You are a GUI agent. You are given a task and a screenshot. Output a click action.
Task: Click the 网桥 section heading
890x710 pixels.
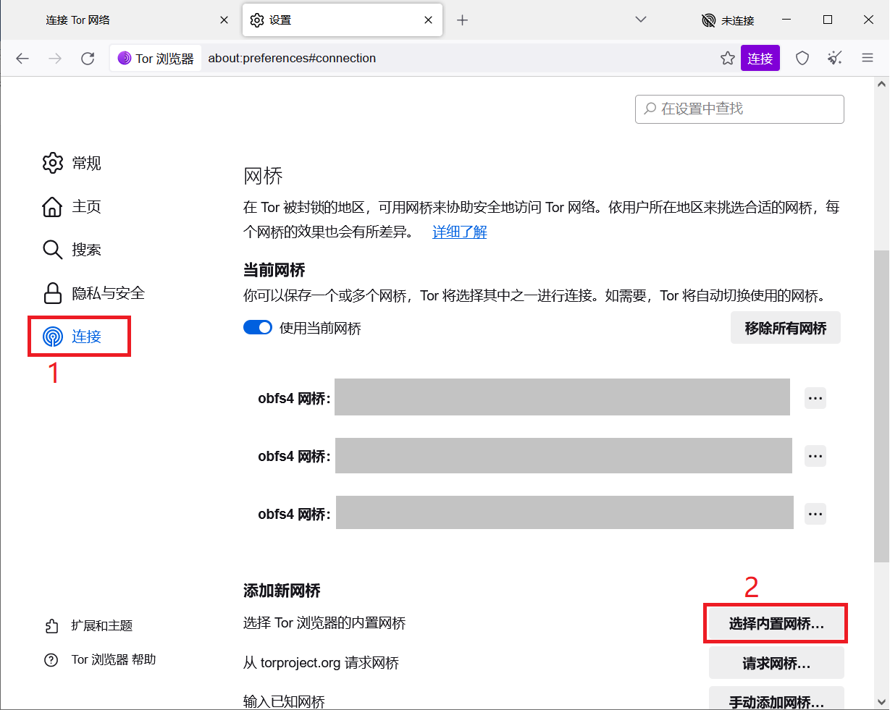point(263,176)
